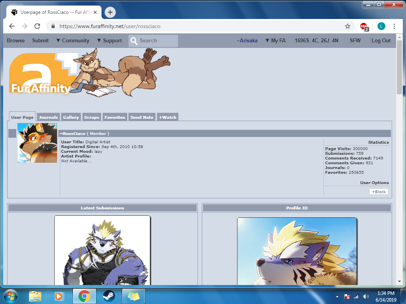This screenshot has height=304, width=406.
Task: Open the Favorites tab
Action: [115, 117]
